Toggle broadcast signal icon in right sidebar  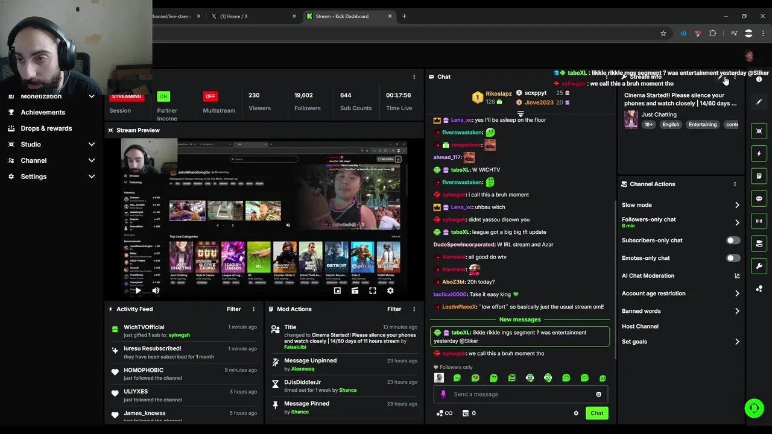(x=759, y=221)
